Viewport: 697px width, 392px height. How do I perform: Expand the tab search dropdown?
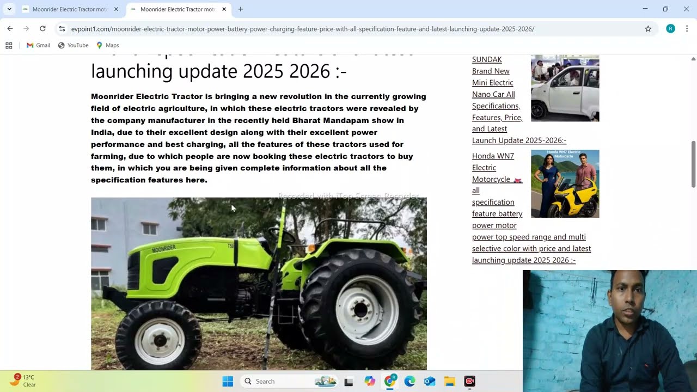pos(9,9)
